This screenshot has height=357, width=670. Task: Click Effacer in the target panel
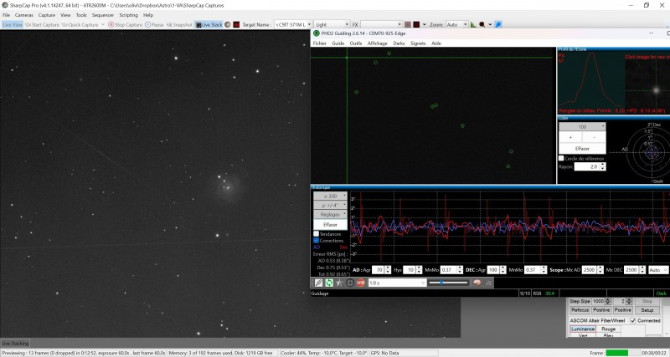click(x=582, y=149)
